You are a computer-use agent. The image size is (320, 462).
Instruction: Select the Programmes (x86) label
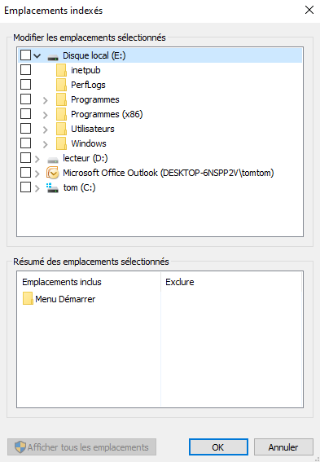107,114
